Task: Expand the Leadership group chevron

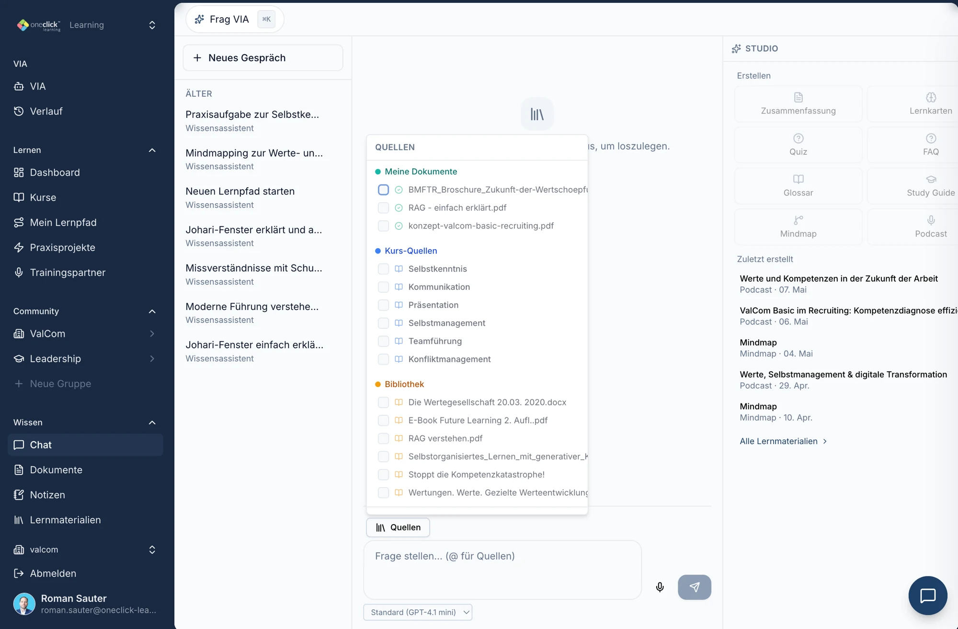Action: [152, 358]
